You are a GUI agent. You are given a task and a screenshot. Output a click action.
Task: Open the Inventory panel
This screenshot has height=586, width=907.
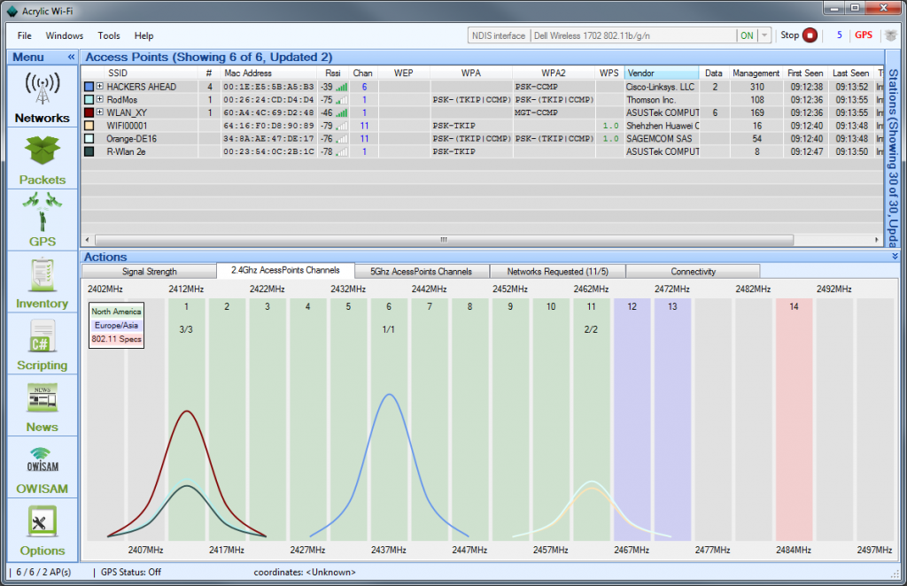[x=42, y=282]
